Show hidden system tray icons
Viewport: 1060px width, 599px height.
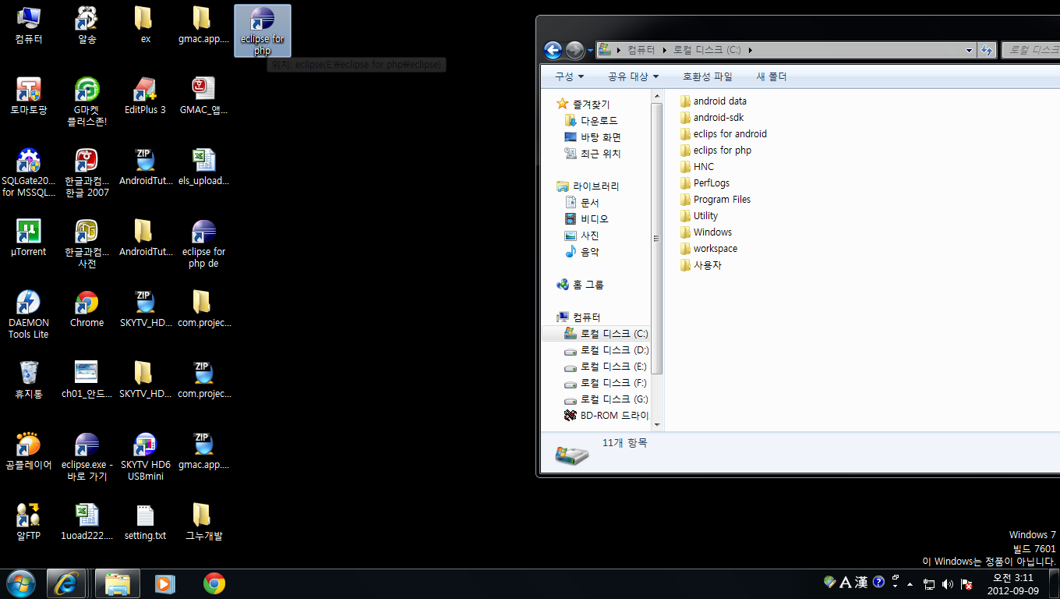pyautogui.click(x=910, y=584)
